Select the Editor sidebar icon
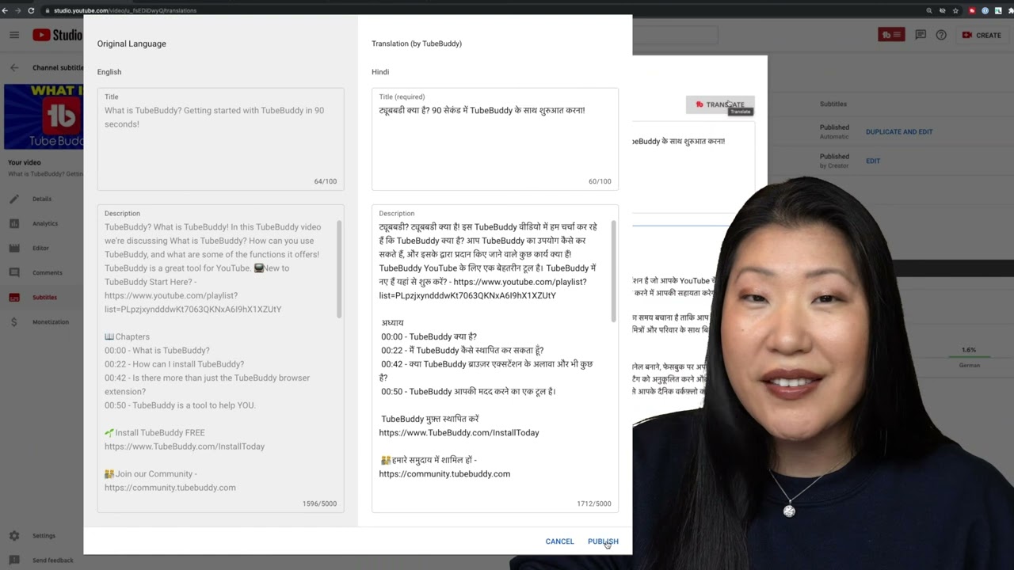The image size is (1014, 570). 14,248
